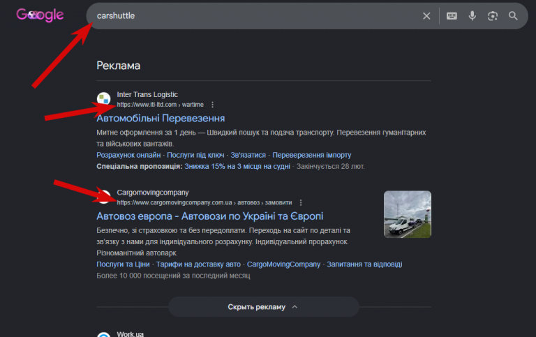Open Inter Trans Logistic favicon
Screen dimensions: 536x337
coord(103,99)
